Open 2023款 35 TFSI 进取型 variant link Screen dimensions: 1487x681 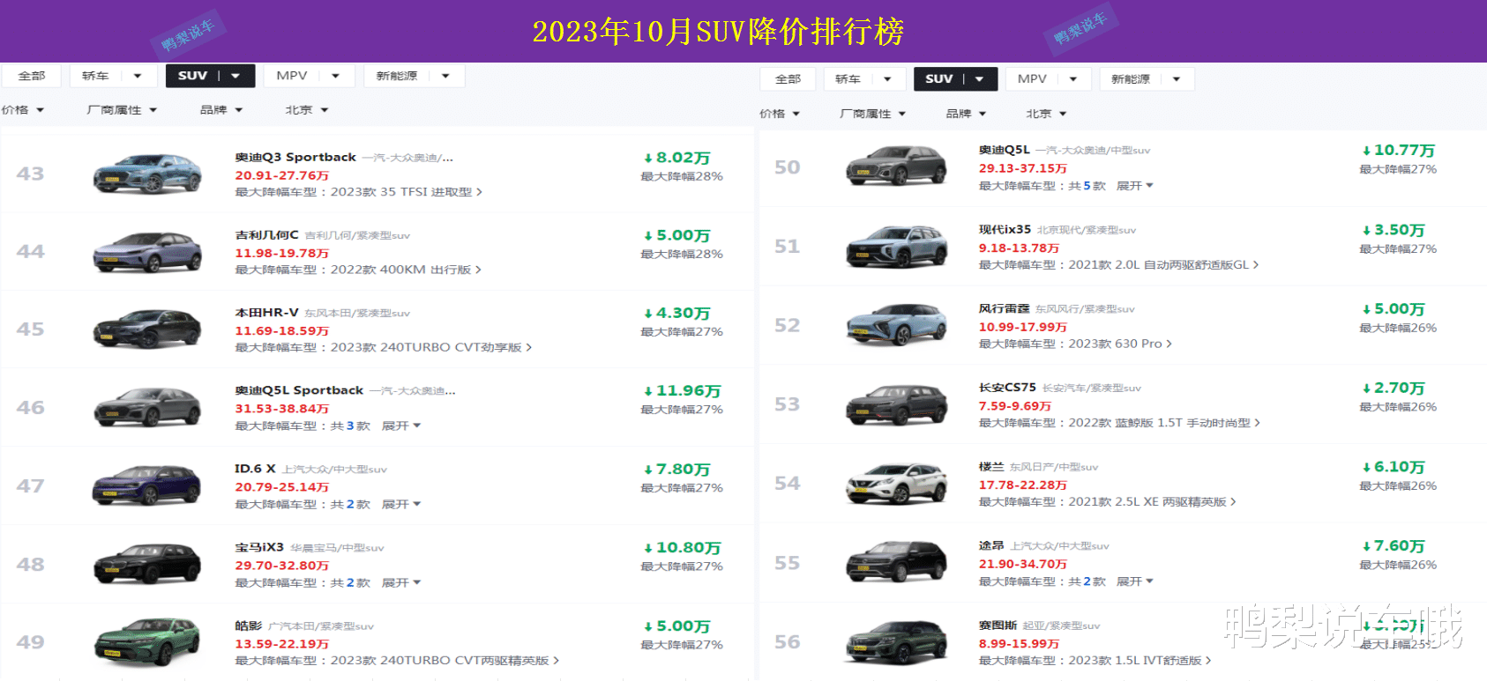coord(407,192)
